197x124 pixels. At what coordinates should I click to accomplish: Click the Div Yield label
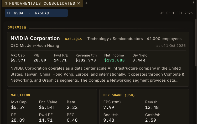(140, 55)
